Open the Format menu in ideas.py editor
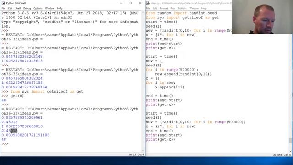 (x=164, y=8)
